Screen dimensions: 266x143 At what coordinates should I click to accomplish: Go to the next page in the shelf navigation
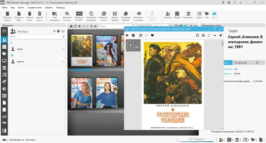coord(91,26)
